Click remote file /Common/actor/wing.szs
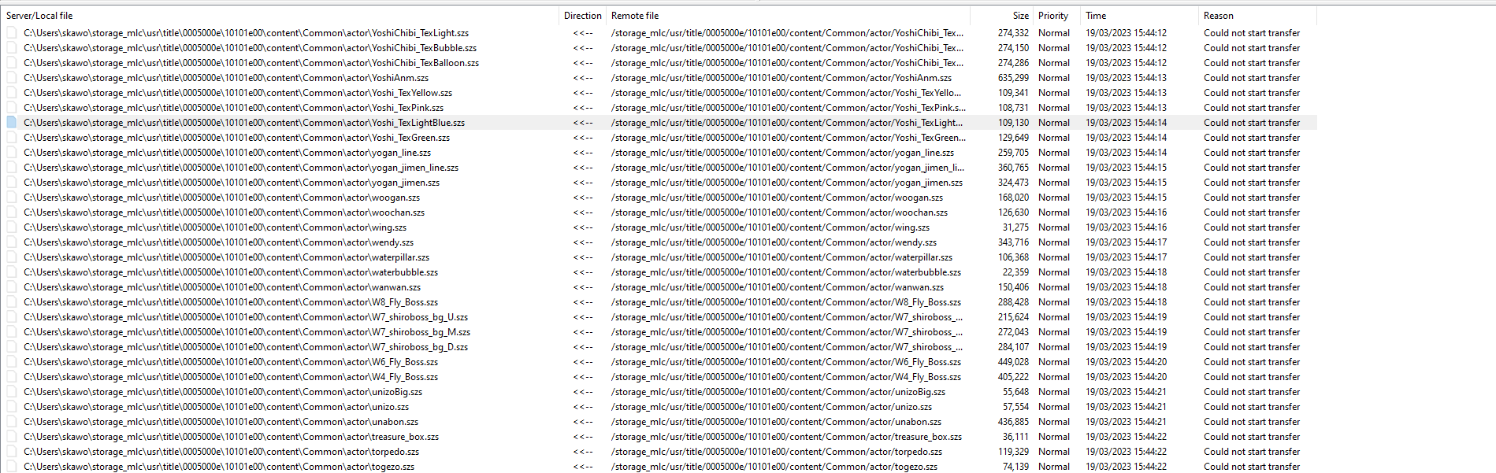Screen dimensions: 1496x473 pyautogui.click(x=770, y=227)
